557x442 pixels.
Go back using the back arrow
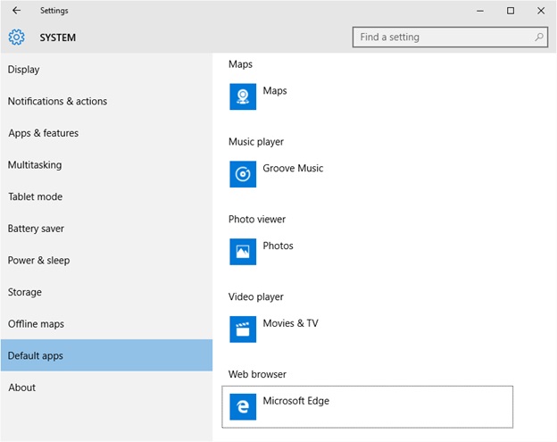coord(16,11)
